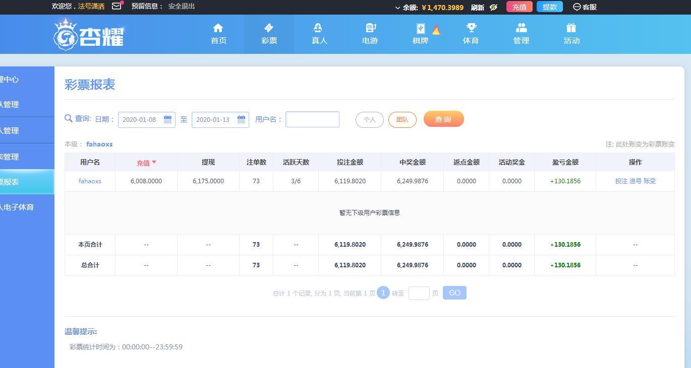Open the 电游 slot games tab

(x=370, y=34)
